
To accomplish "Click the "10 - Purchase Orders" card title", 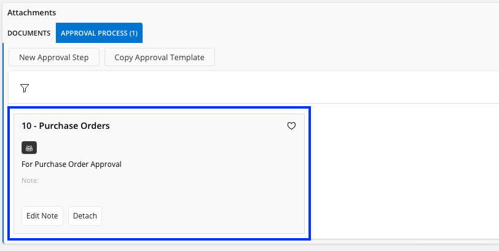I will (66, 126).
